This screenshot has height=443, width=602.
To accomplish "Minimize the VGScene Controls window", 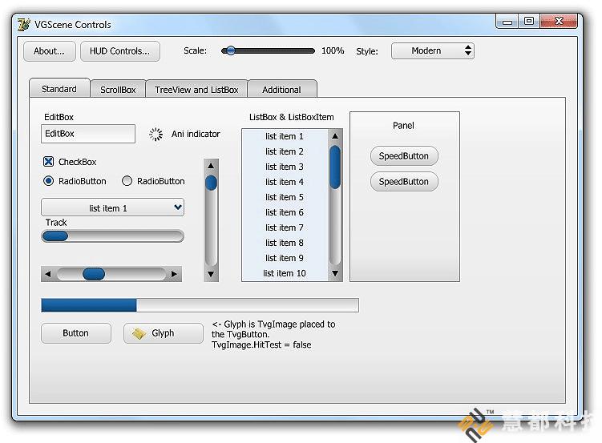I will [x=507, y=22].
